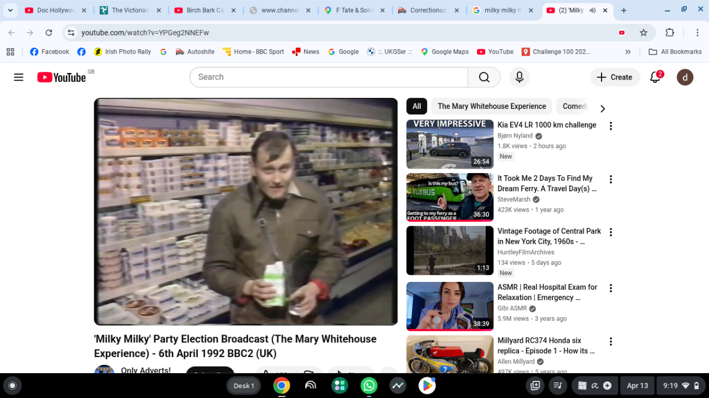Open media controls icon in system tray
Screen dimensions: 709x398
(x=558, y=386)
